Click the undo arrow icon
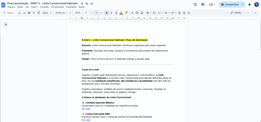This screenshot has width=261, height=122. [20, 13]
